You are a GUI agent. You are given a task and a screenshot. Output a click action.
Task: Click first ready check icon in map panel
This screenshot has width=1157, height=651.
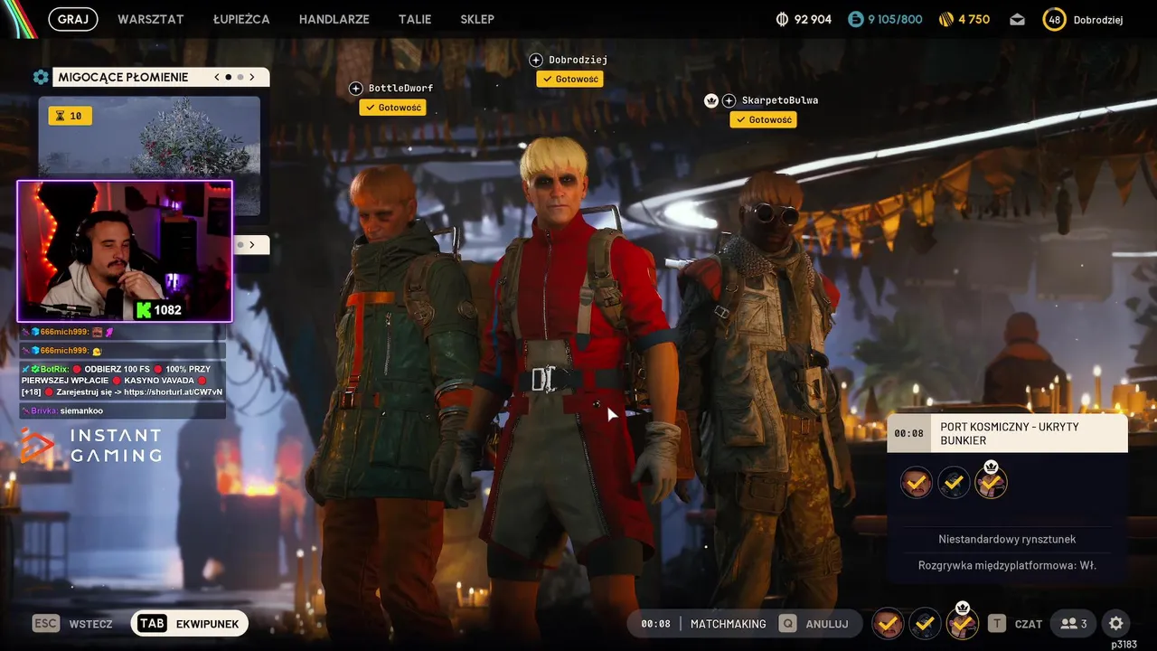pos(917,483)
